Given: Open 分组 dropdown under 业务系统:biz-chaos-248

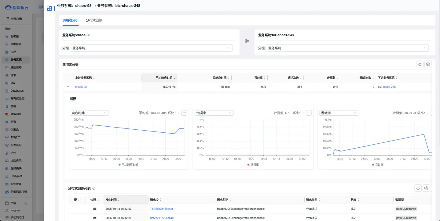Looking at the screenshot, I should click(347, 48).
